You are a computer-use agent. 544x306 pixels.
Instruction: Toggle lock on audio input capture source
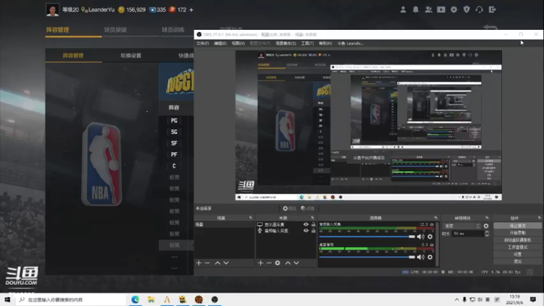(x=313, y=231)
